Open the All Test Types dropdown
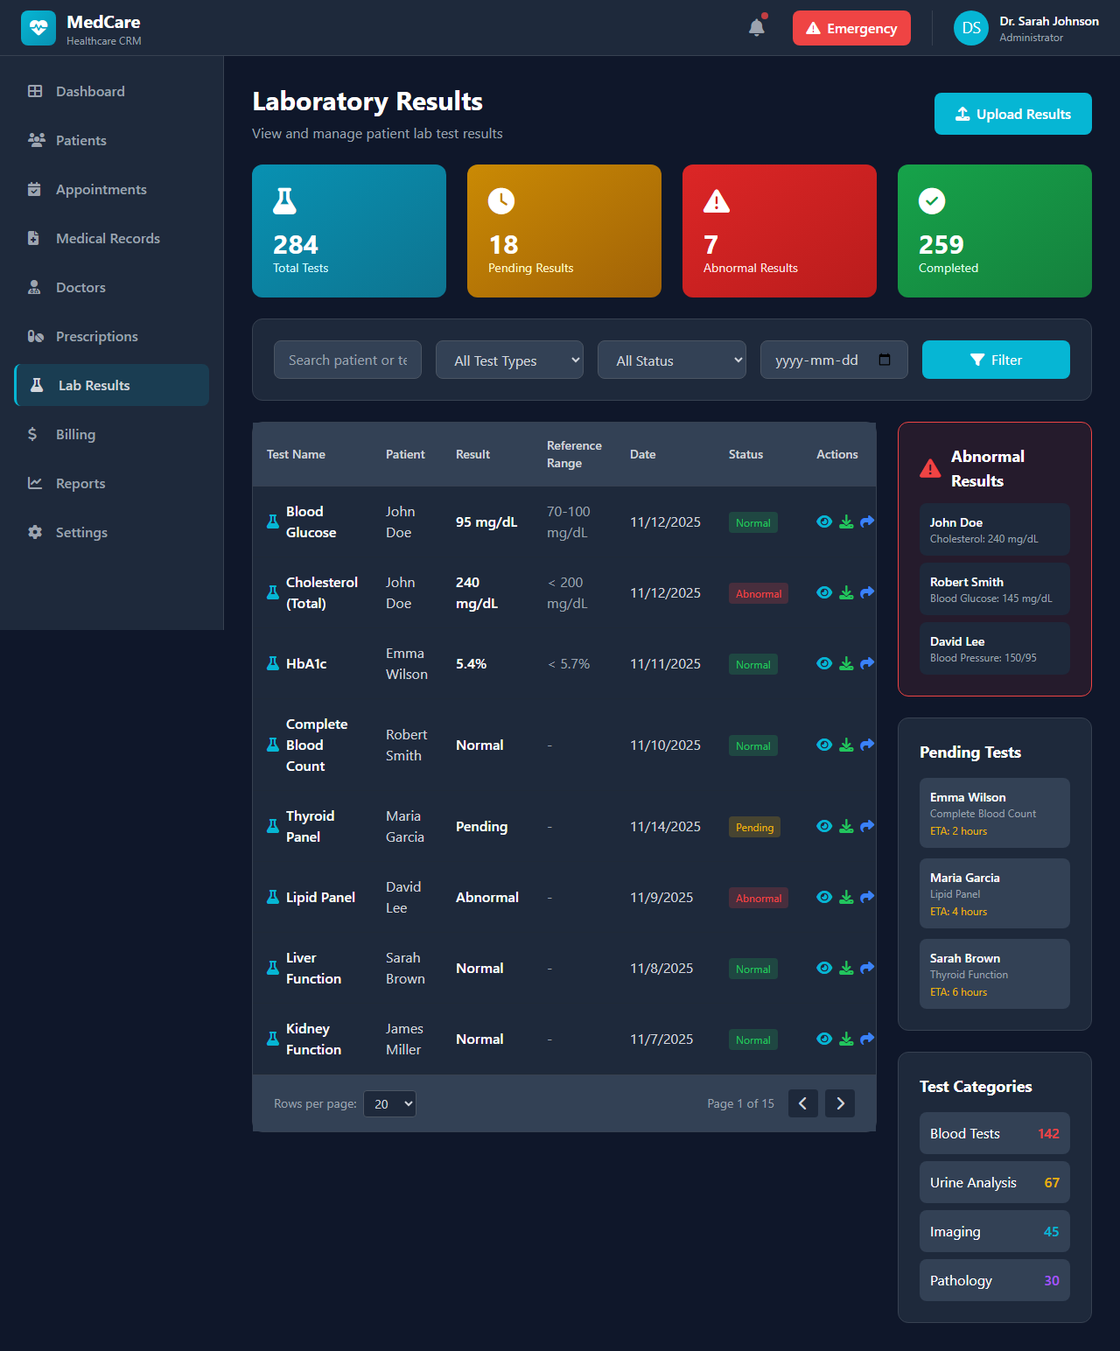 click(x=509, y=360)
